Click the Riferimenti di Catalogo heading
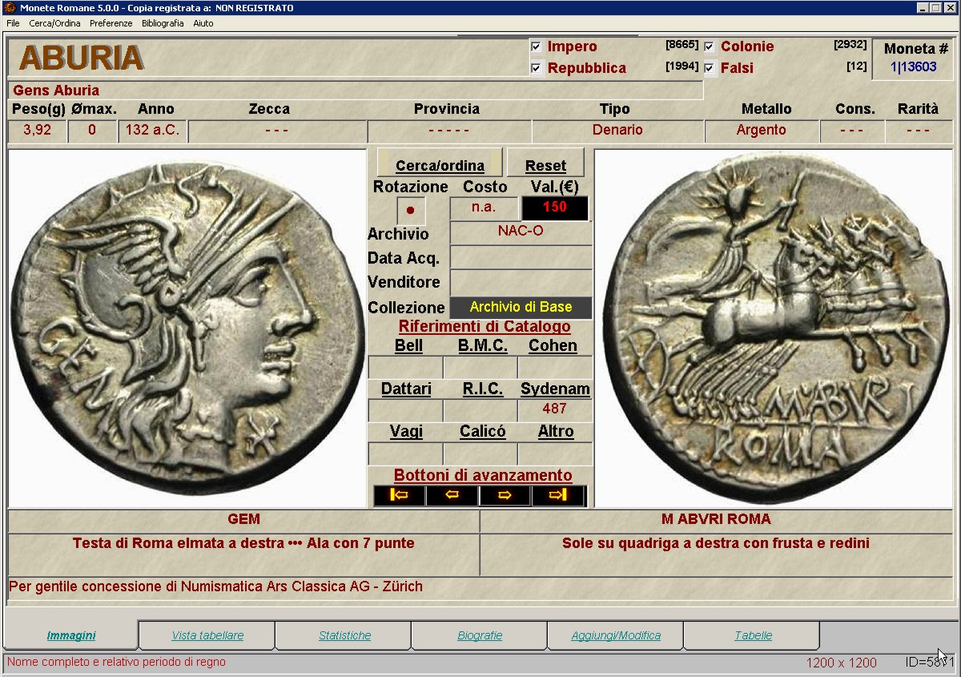This screenshot has height=677, width=961. click(x=485, y=327)
